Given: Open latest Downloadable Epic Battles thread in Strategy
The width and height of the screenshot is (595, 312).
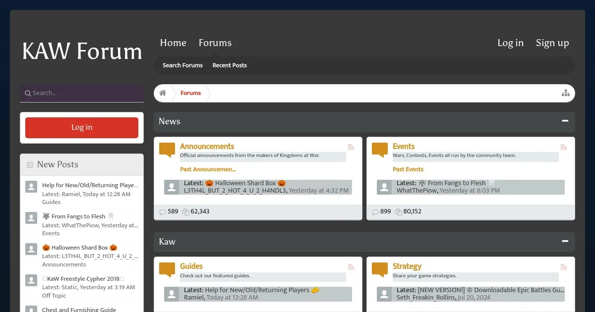Looking at the screenshot, I should point(491,290).
